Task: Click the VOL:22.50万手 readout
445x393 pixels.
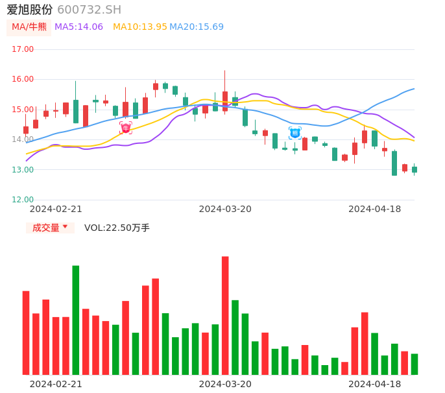Action: click(x=117, y=228)
